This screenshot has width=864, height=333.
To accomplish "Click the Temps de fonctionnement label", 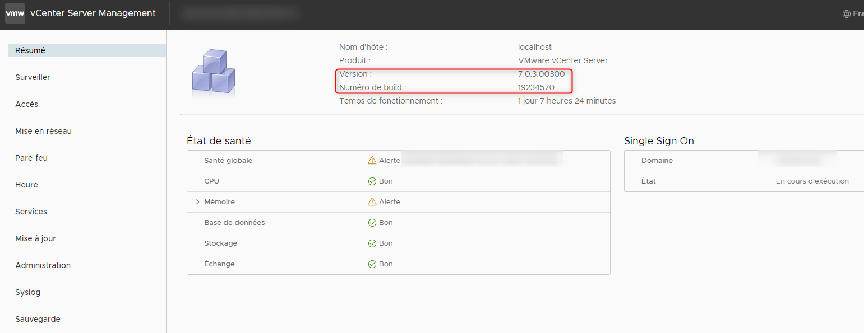I will point(391,101).
